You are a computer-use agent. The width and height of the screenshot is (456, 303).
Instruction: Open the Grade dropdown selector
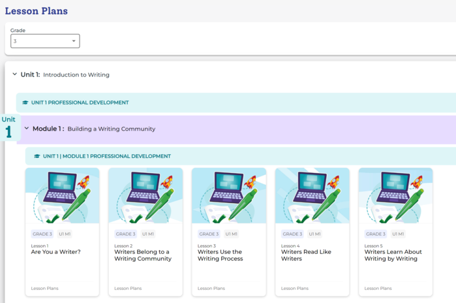pos(45,41)
